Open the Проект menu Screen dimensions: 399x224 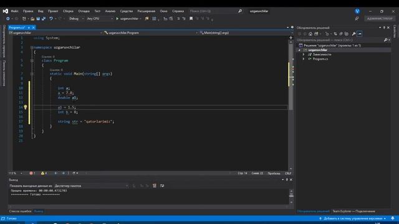click(x=53, y=11)
